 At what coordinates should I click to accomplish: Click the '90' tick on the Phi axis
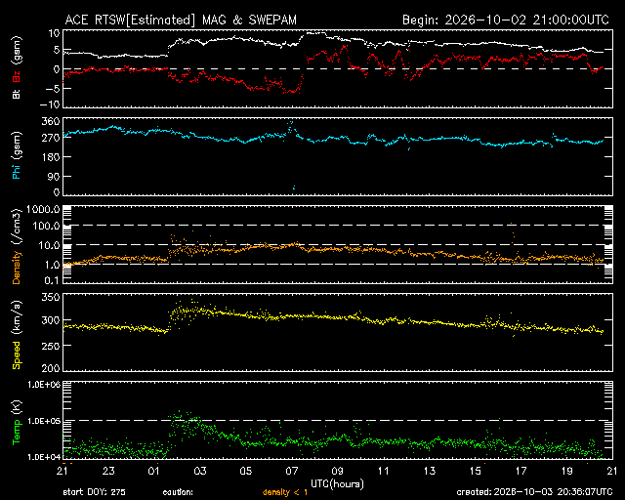point(54,176)
